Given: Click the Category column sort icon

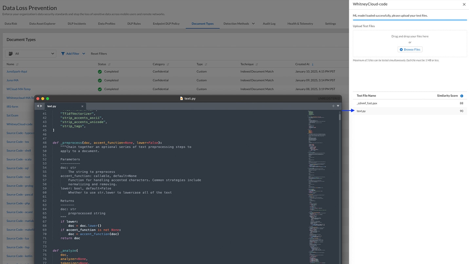Looking at the screenshot, I should 168,65.
